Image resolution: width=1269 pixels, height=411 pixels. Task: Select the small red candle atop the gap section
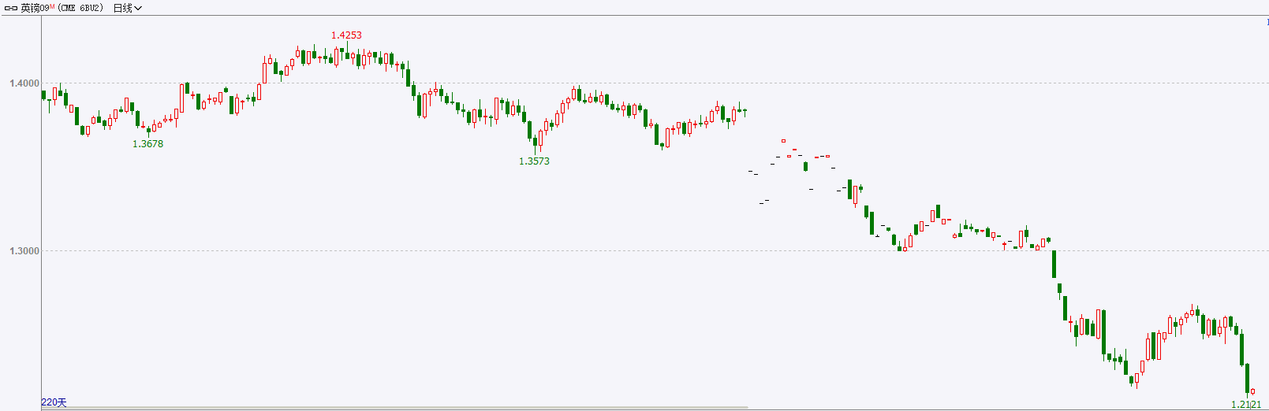click(783, 141)
